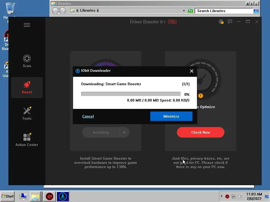Click the orange warning badge on the optimize gauge
Image resolution: width=270 pixels, height=202 pixels.
[201, 96]
